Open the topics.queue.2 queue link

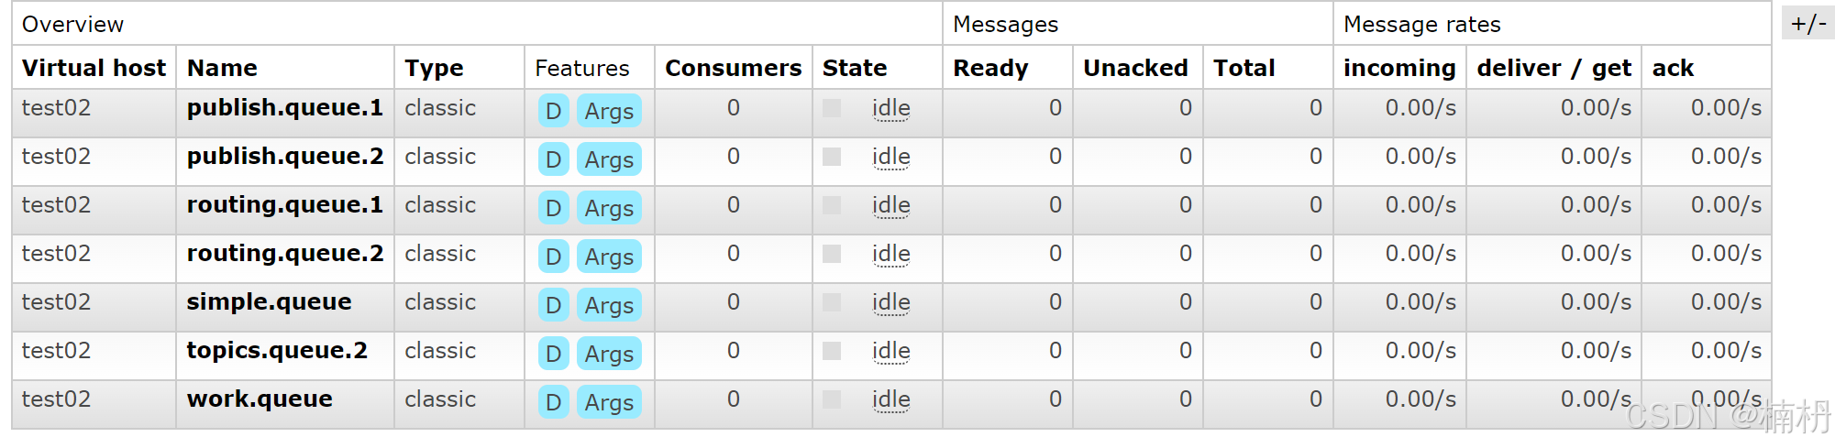(277, 351)
